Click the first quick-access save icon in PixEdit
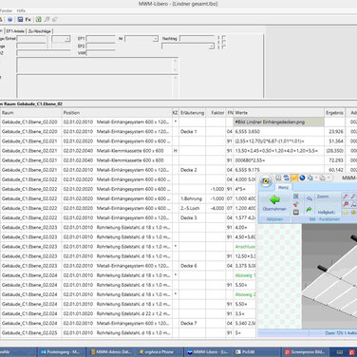This screenshot has height=357, width=357. click(278, 178)
